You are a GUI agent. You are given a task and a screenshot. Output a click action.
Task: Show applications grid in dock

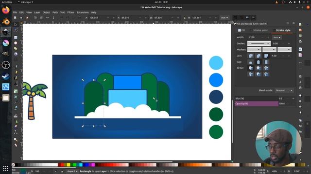[6, 169]
